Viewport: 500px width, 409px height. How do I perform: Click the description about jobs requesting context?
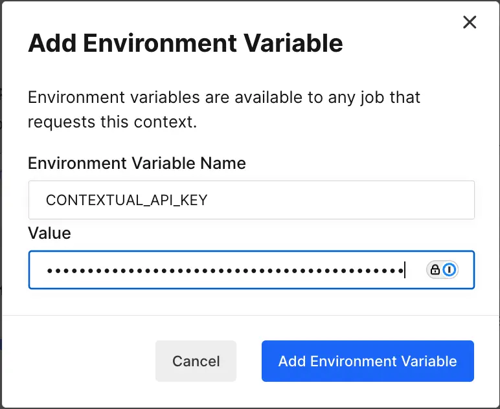coord(223,109)
